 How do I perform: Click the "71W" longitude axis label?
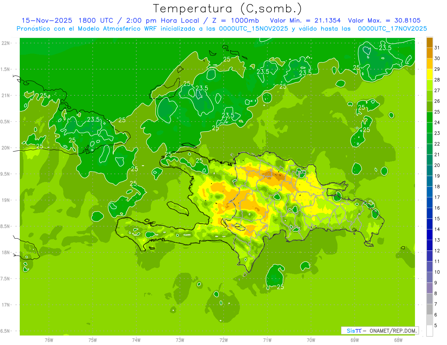pos(267,340)
